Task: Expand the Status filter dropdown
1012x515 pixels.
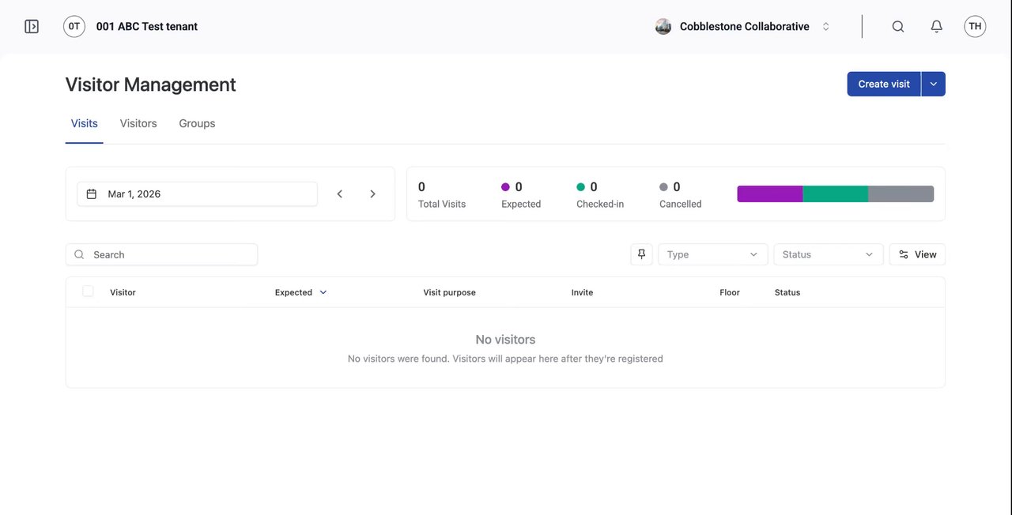Action: pos(828,254)
